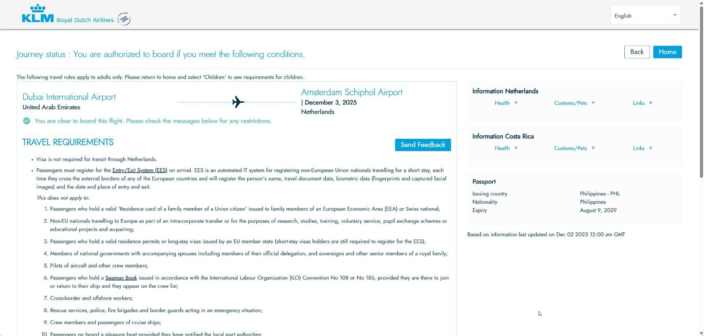This screenshot has width=704, height=336.
Task: Expand the Health section under Information Costa Rica
Action: (x=505, y=148)
